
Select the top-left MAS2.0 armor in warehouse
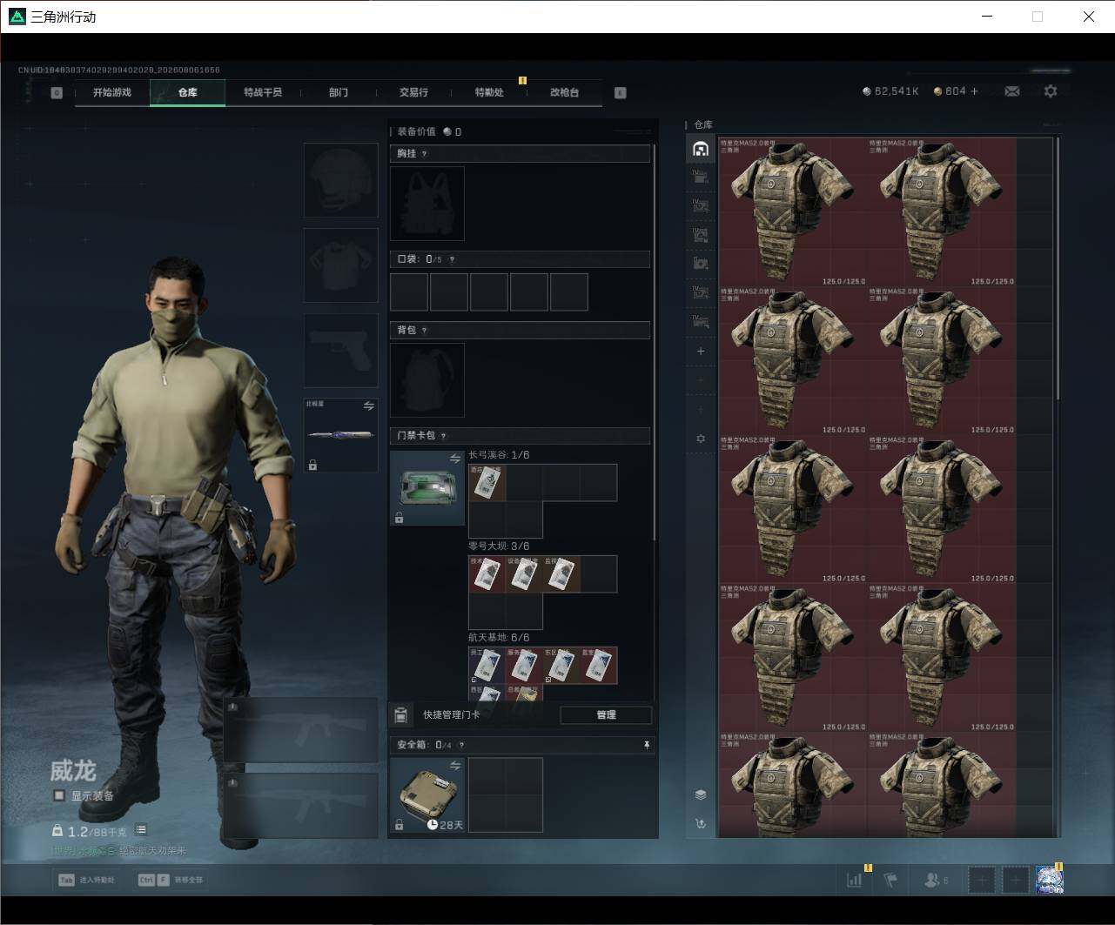(x=794, y=212)
